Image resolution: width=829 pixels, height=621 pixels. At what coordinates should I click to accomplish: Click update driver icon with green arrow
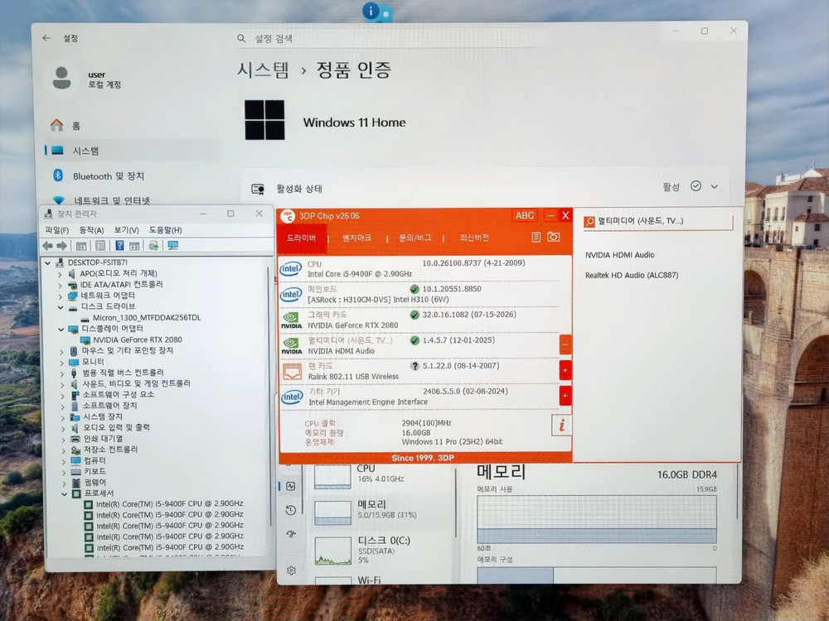click(153, 246)
